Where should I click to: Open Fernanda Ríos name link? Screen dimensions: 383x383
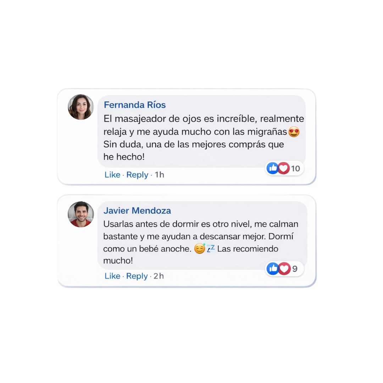[135, 105]
